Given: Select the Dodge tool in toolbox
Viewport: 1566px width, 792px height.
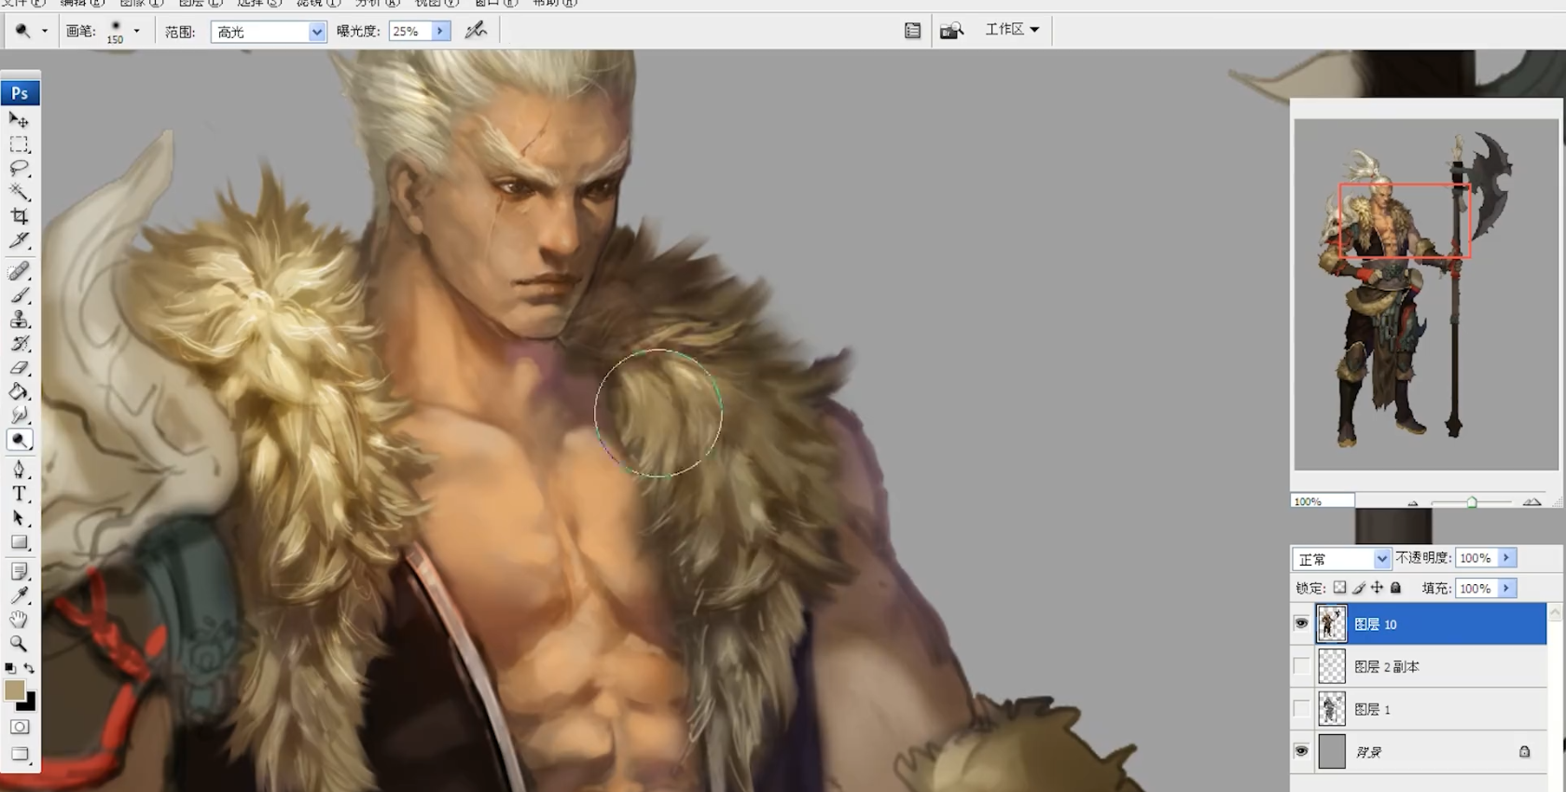Looking at the screenshot, I should tap(19, 440).
